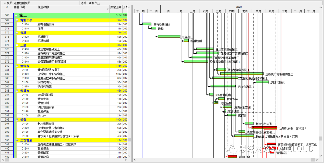The image size is (324, 163).
Task: Collapse the 设备 group
Action: coord(17,120)
